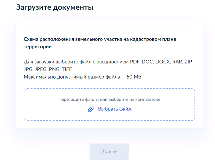Viewport: 215px width, 168px height.
Task: Click the ZIP extension in the formats list
Action: coord(188,62)
